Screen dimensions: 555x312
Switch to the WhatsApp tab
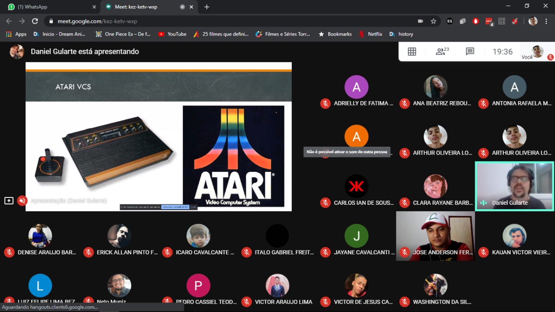tap(50, 7)
